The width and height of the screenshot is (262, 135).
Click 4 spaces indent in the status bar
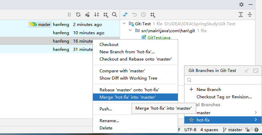(x=209, y=130)
